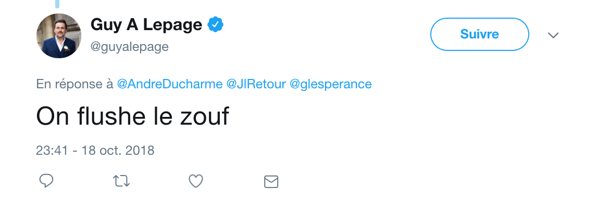
Task: Like the tweet with the heart icon
Action: [196, 181]
